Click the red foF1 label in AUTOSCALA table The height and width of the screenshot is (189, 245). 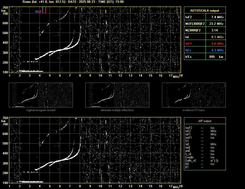188,44
